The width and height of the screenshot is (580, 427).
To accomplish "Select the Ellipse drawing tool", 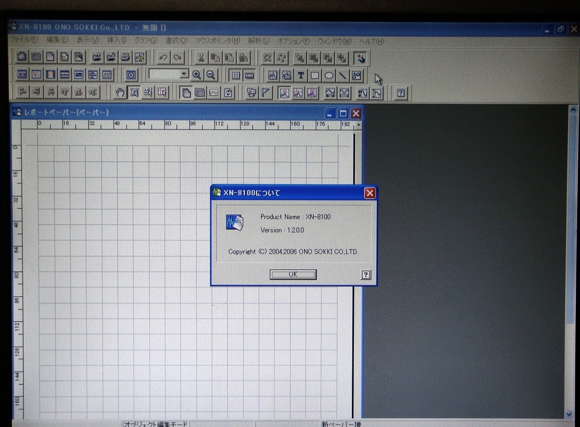I will (328, 76).
